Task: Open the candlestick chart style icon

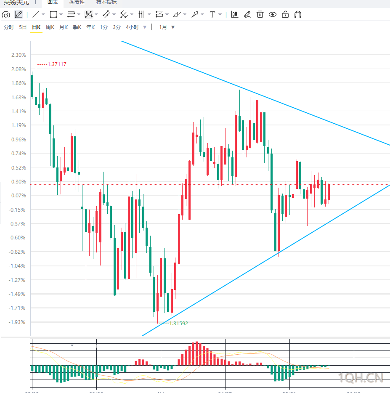Action: (x=235, y=15)
